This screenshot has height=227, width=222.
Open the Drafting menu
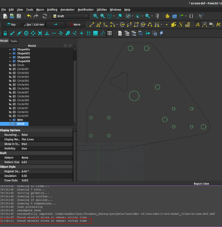tap(52, 10)
